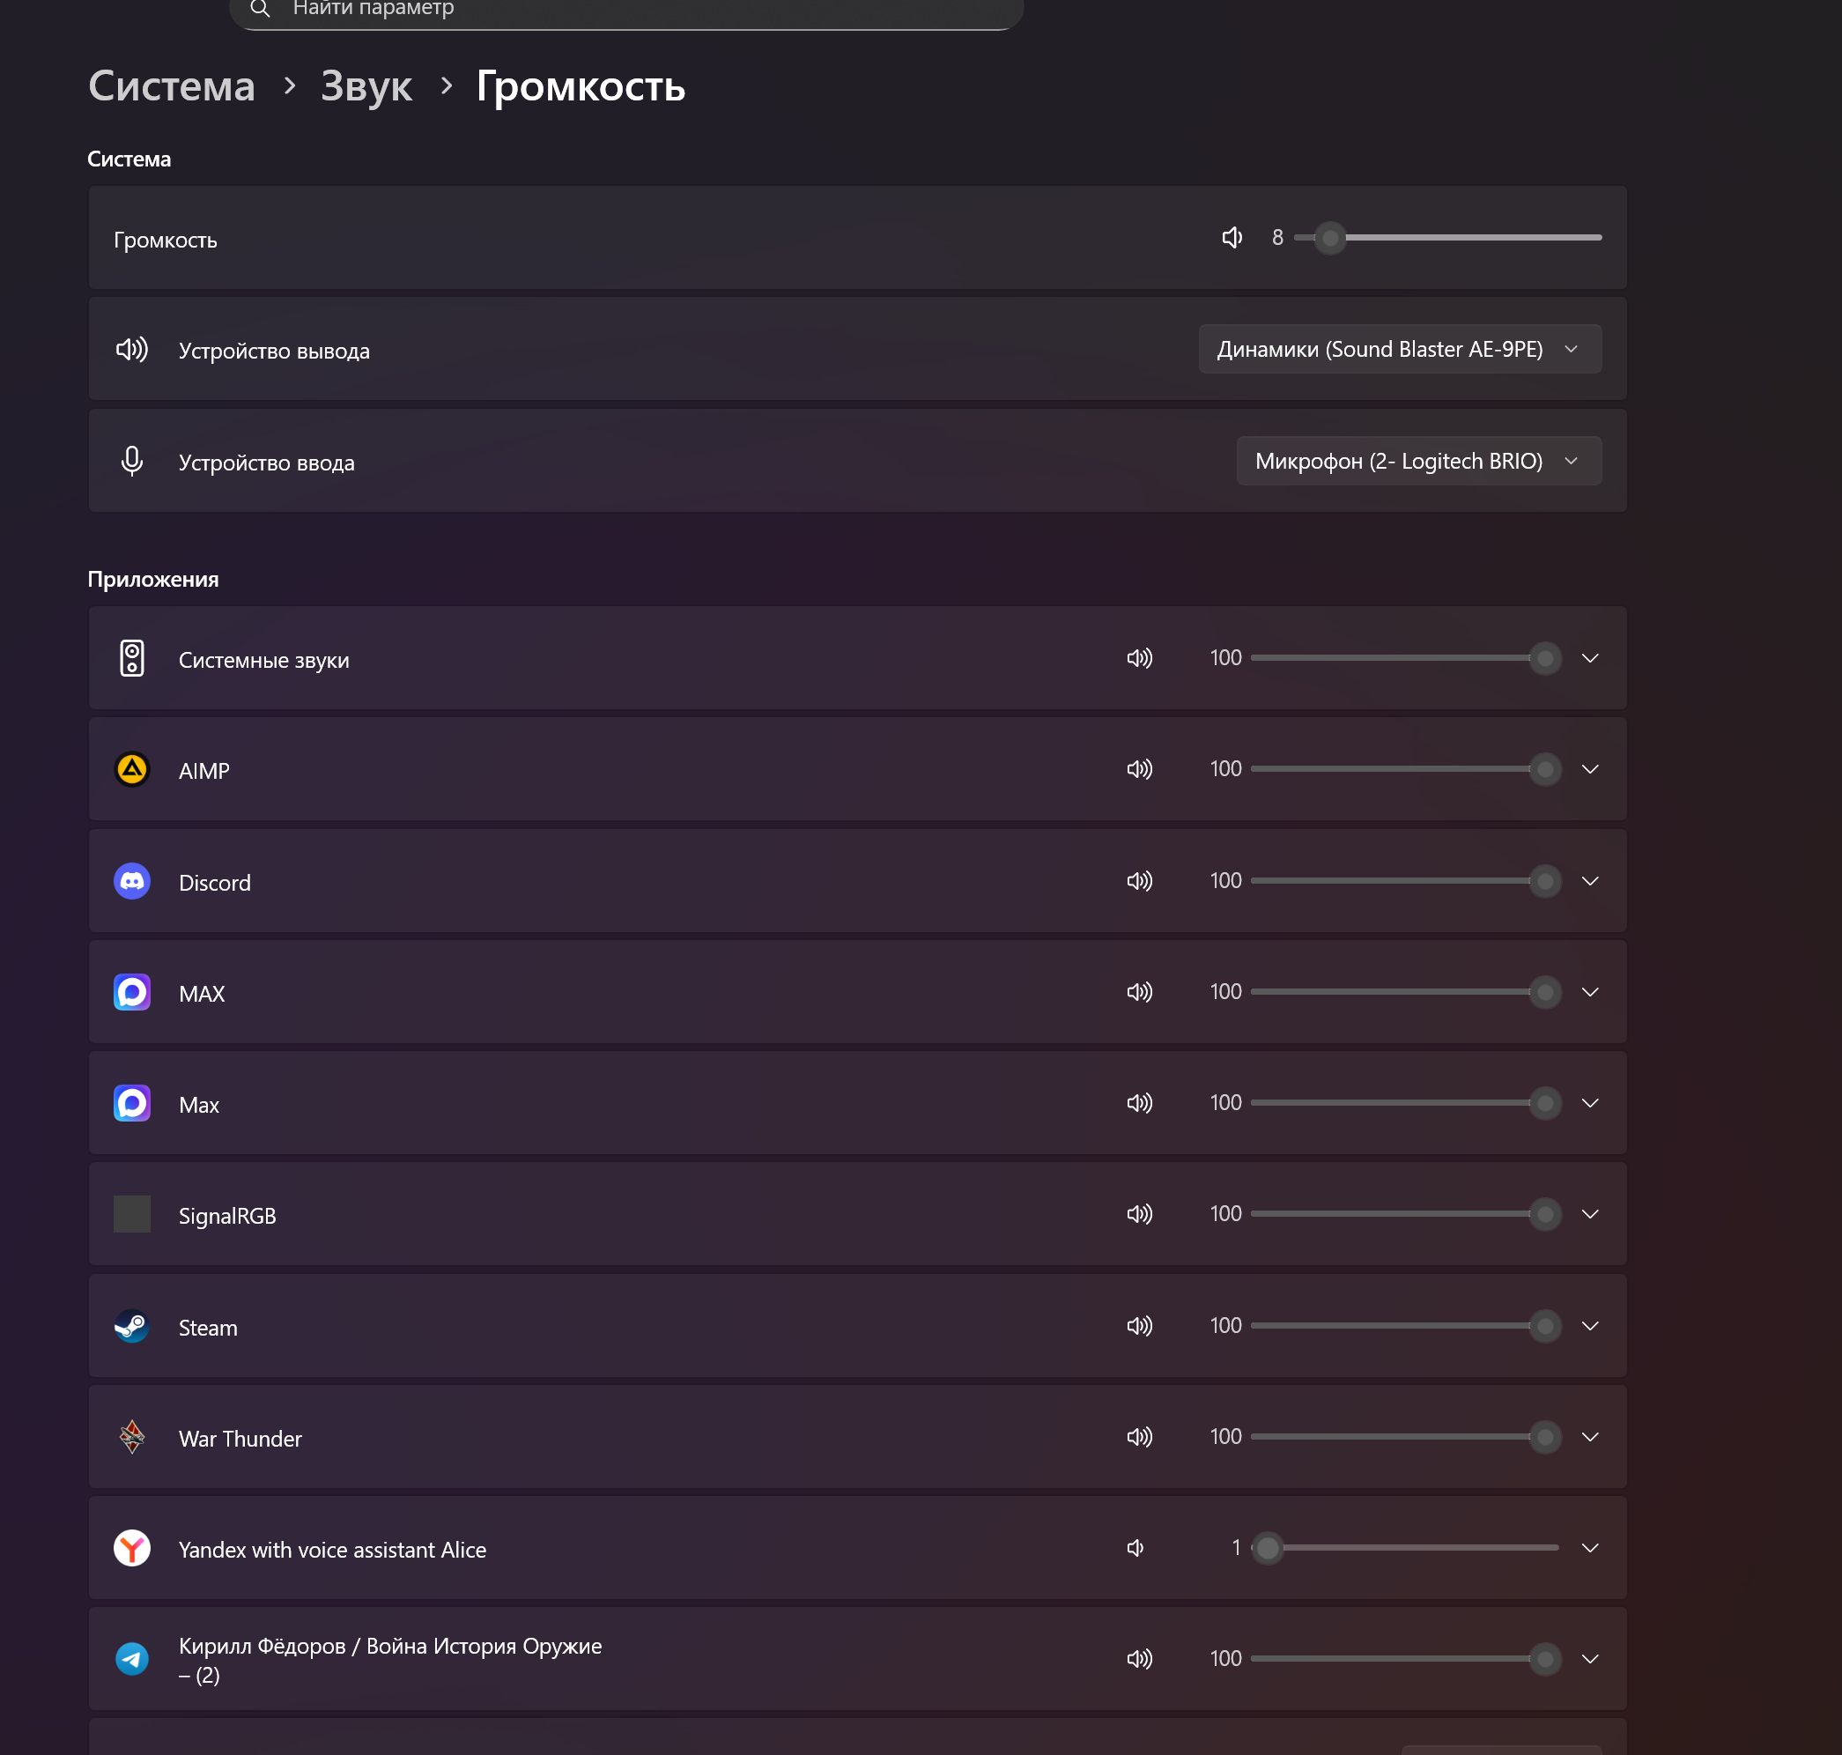
Task: Mute the system volume speaker icon
Action: point(1232,238)
